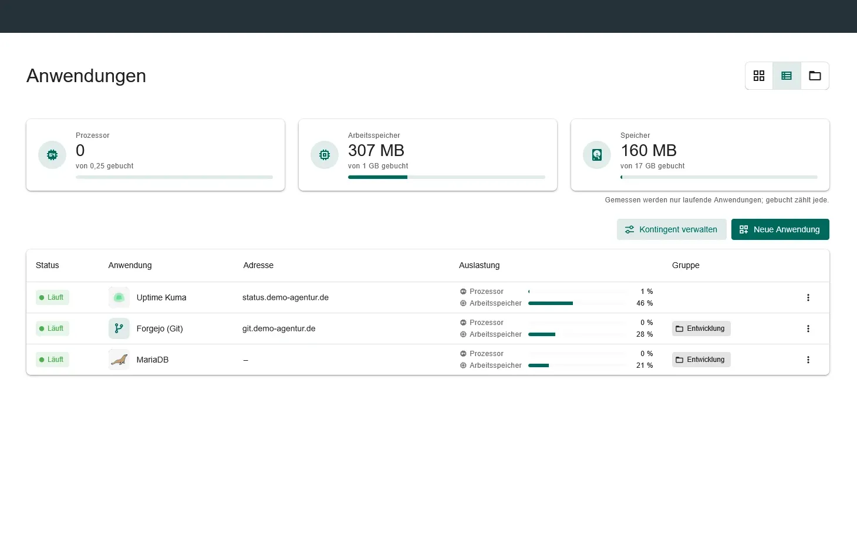Click the MariaDB application name
Screen dimensions: 857x535
[153, 360]
